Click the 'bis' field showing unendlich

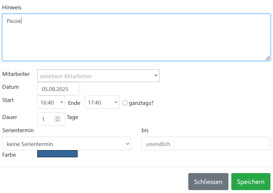[x=206, y=144]
